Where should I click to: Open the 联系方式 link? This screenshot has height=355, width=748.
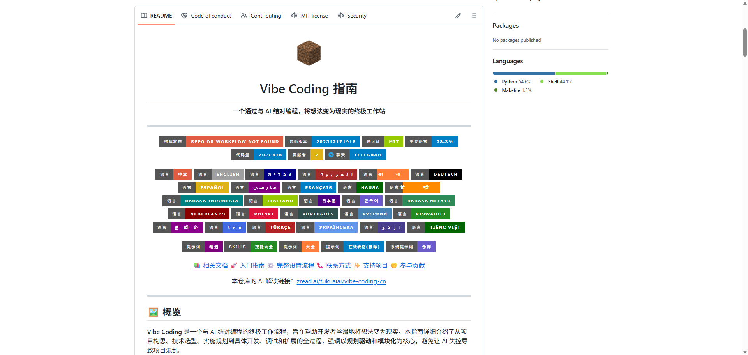(334, 265)
